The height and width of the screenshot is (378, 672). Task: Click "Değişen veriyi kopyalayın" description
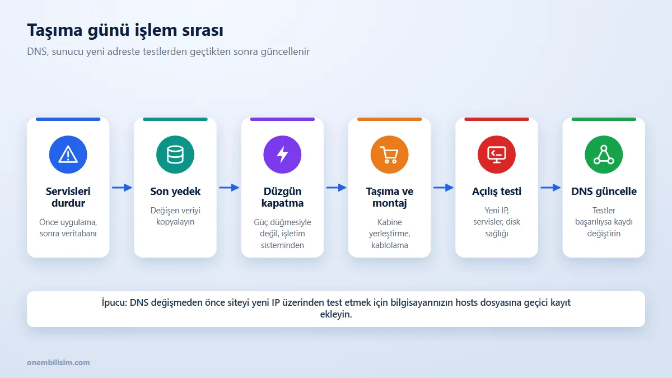[175, 216]
